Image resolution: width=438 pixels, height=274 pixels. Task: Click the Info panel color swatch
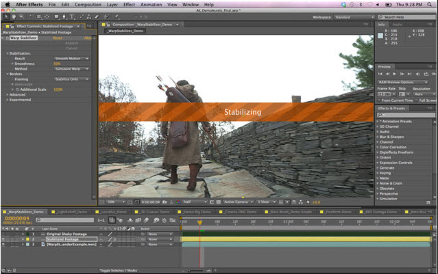click(380, 36)
